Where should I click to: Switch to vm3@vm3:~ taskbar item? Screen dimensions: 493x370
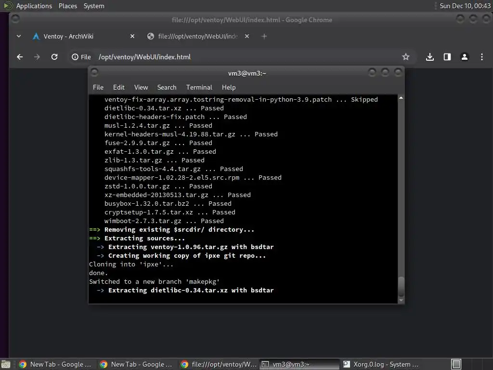[299, 364]
